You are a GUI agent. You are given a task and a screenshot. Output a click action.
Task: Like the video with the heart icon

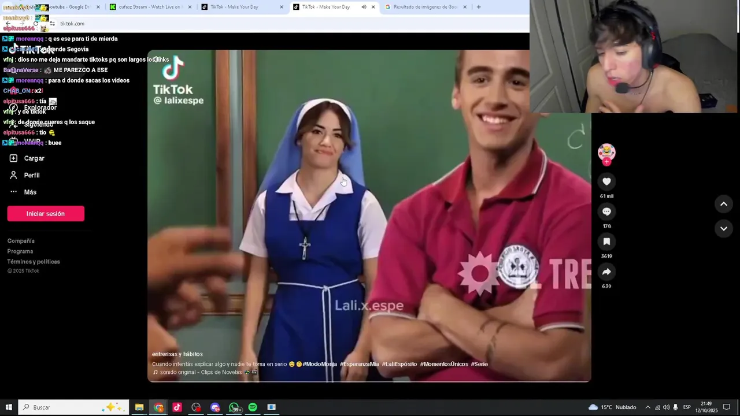point(606,181)
